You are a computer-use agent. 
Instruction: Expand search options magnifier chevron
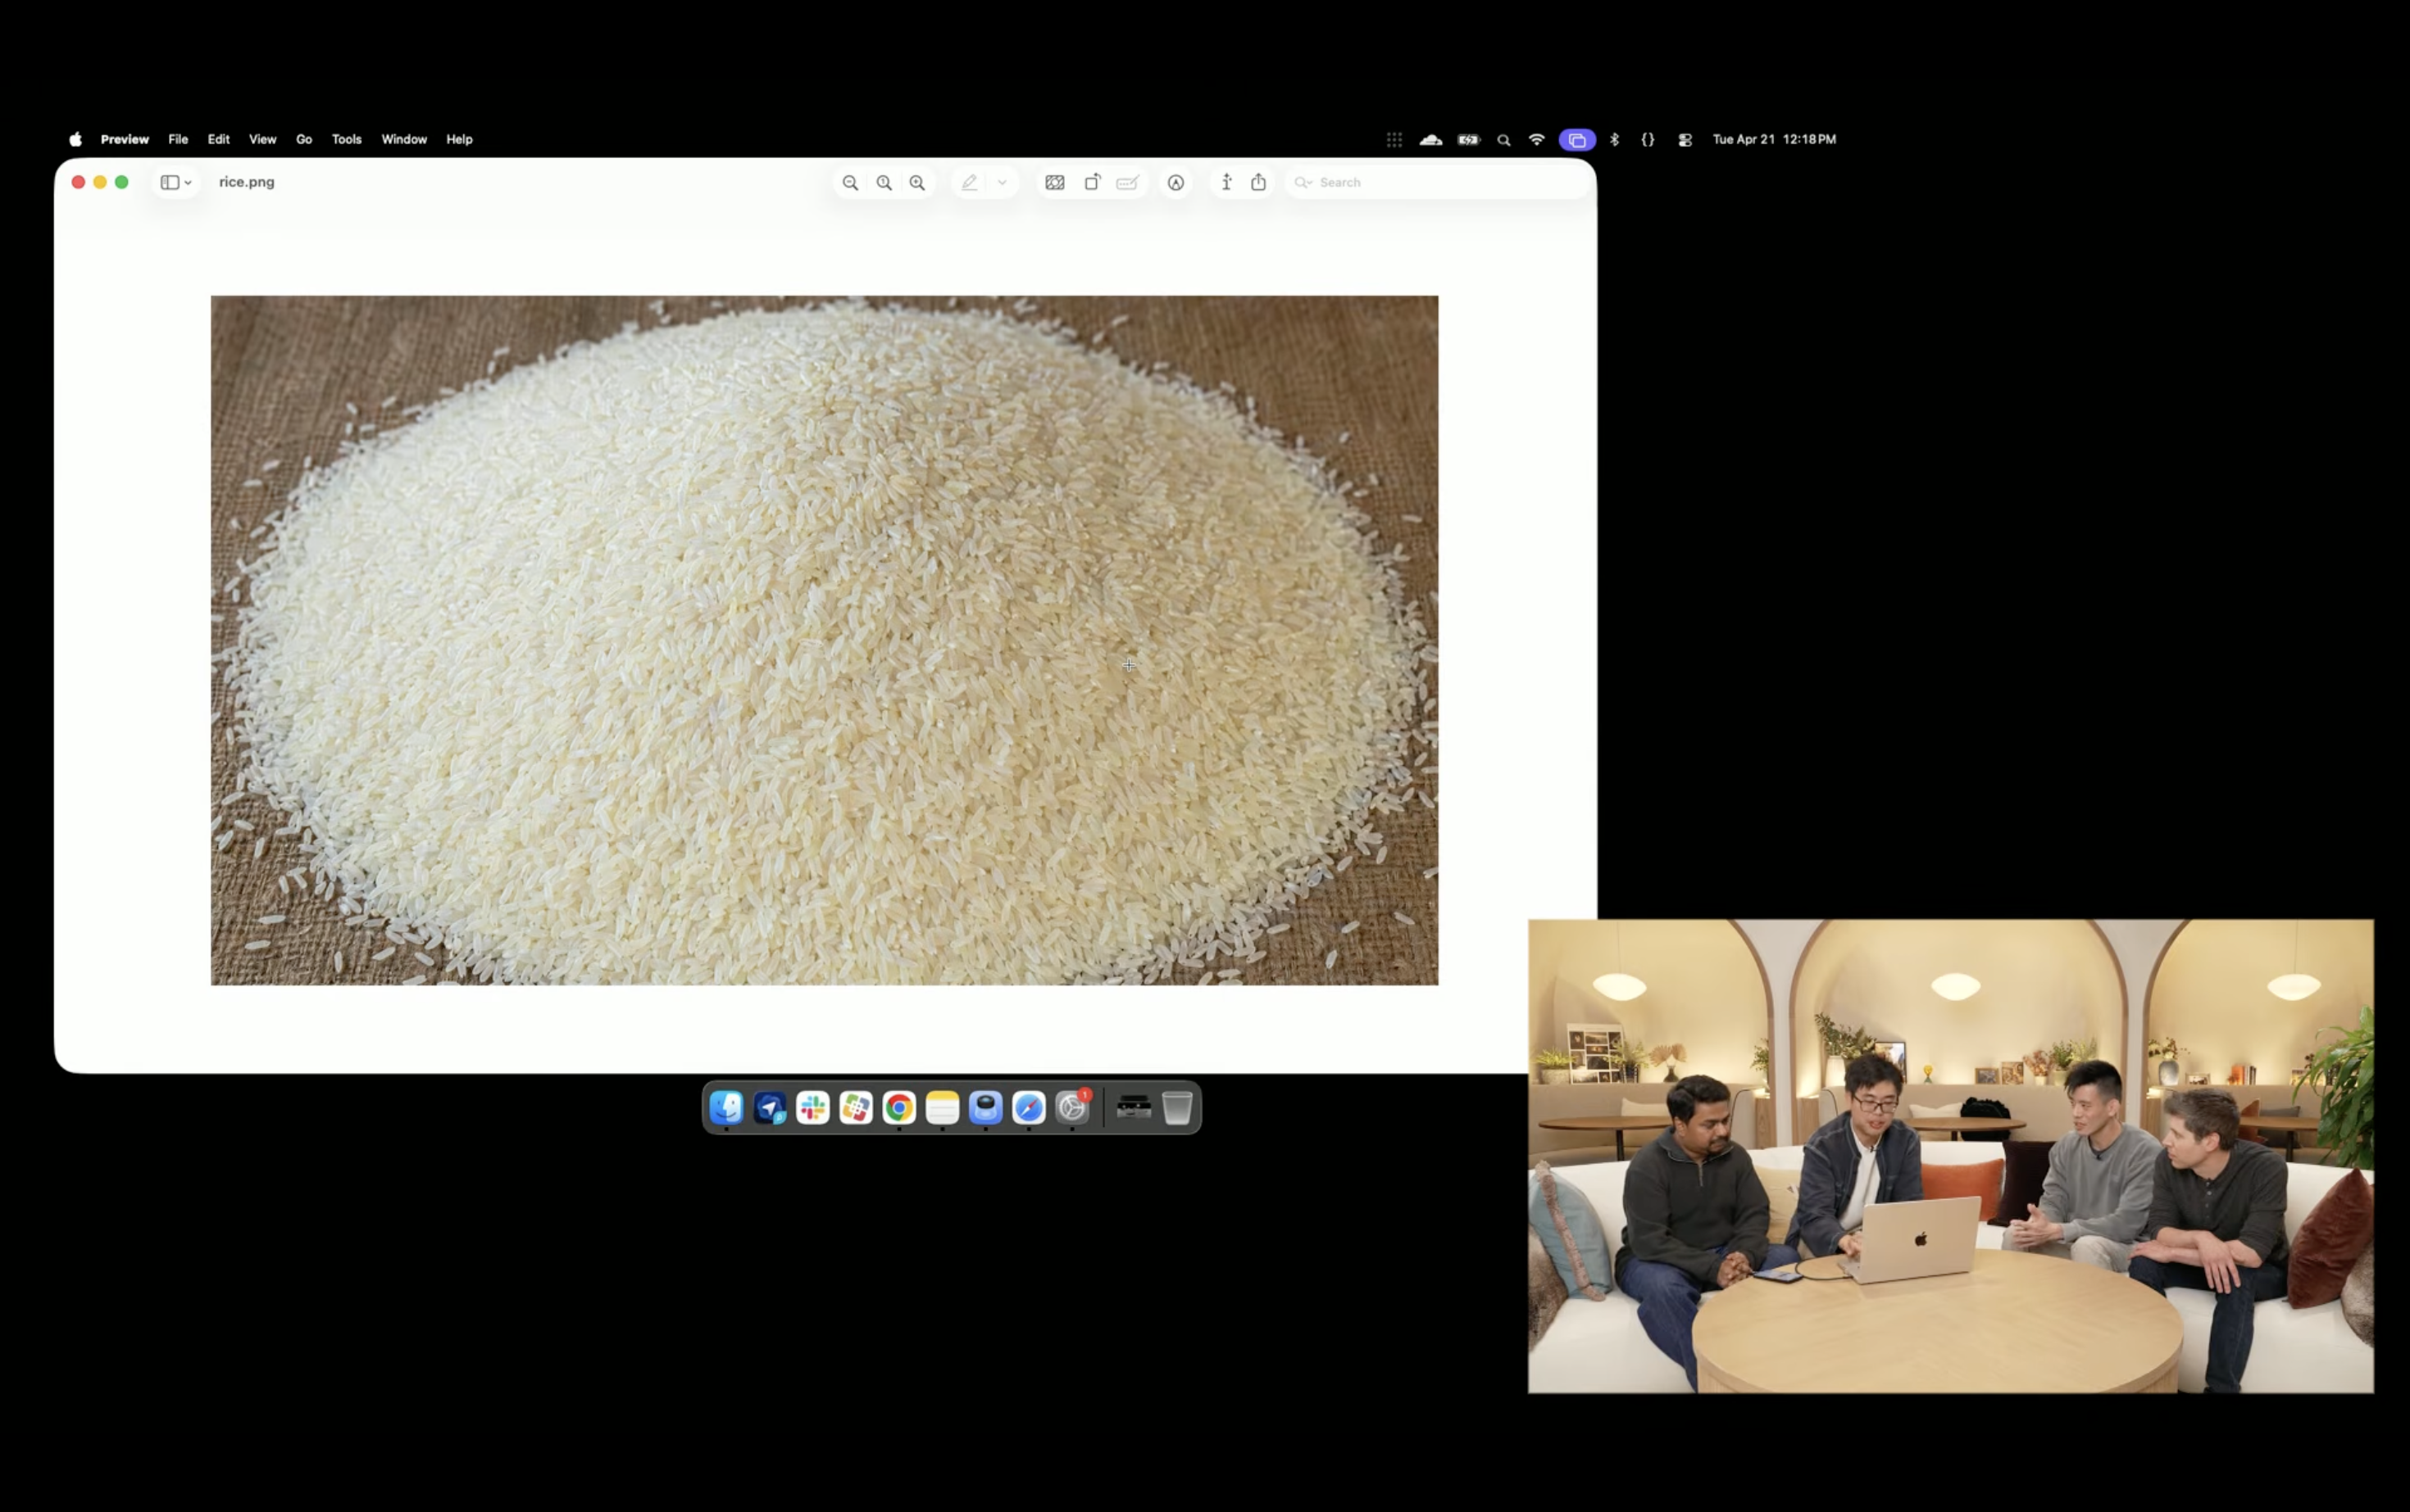coord(1302,183)
